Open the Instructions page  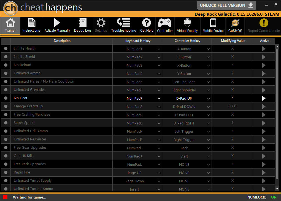31,26
